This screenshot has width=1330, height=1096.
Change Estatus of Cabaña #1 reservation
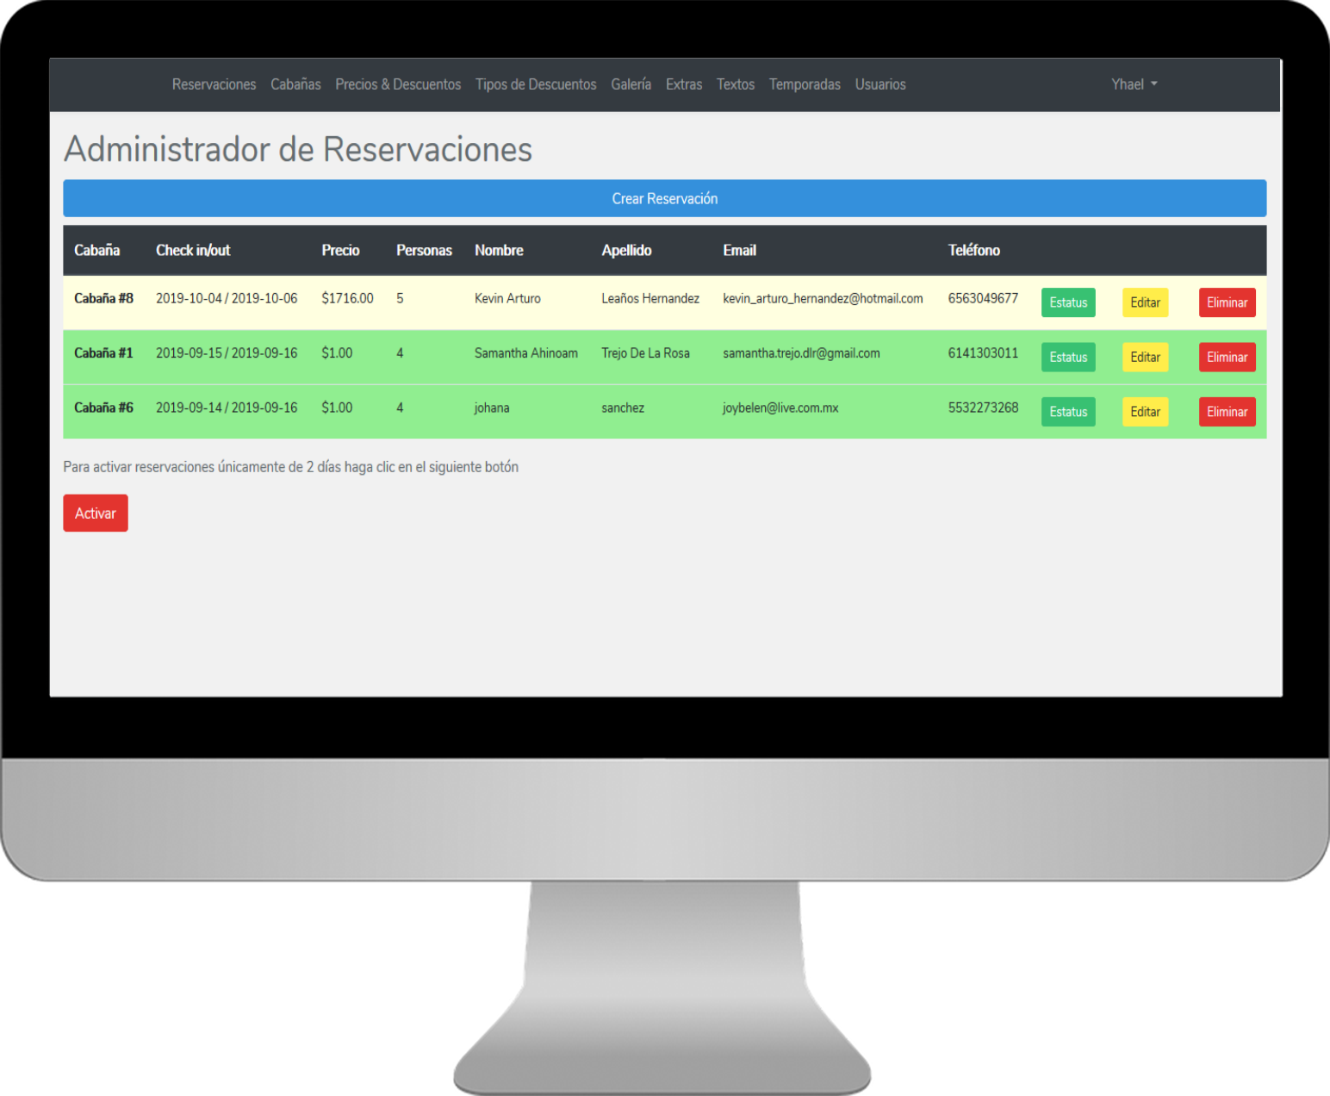click(1068, 358)
